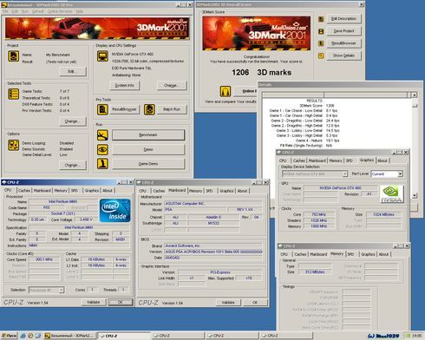Click the Windows Start button

click(10, 336)
